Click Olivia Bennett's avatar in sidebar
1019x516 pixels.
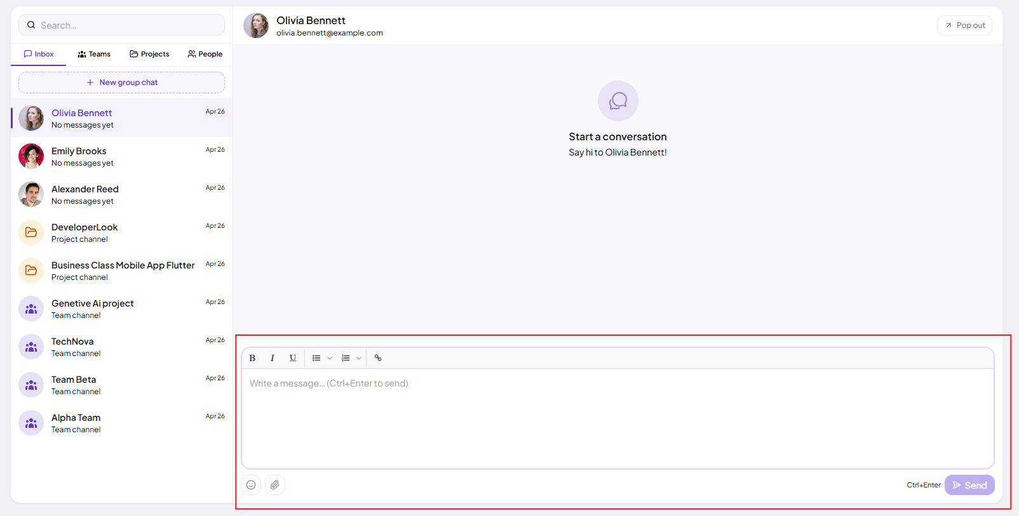pyautogui.click(x=31, y=118)
